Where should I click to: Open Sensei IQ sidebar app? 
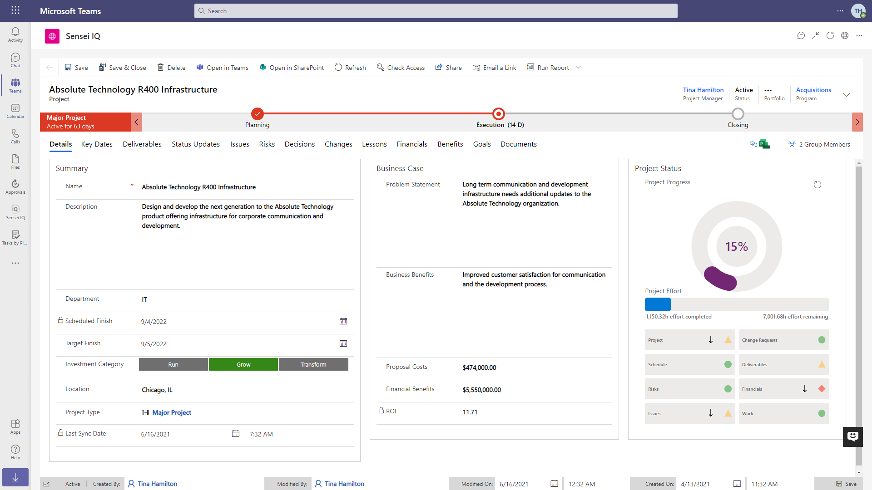click(x=15, y=212)
